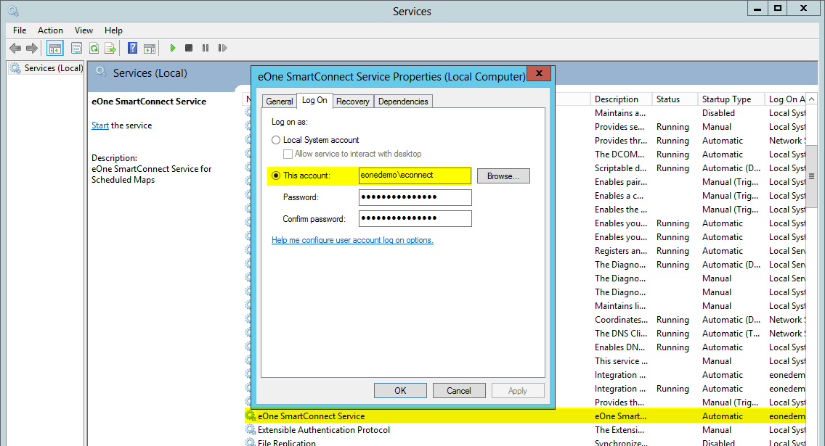Open the View menu

coord(84,30)
